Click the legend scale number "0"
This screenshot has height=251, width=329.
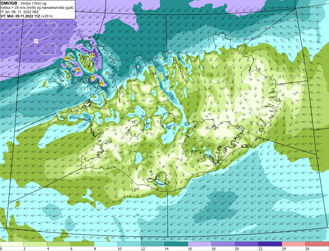pyautogui.click(x=1, y=249)
